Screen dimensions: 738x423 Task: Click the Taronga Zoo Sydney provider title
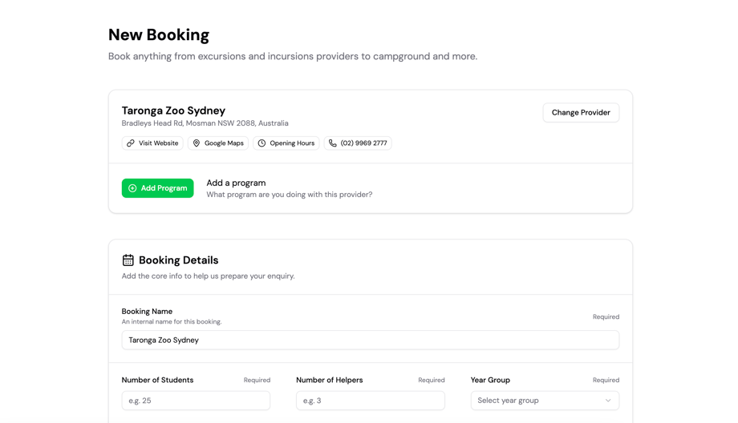[x=173, y=111]
